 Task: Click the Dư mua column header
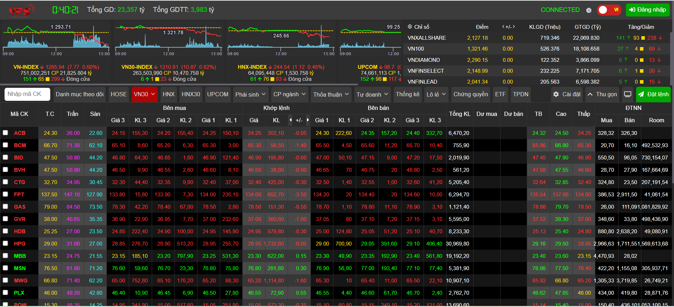(486, 114)
